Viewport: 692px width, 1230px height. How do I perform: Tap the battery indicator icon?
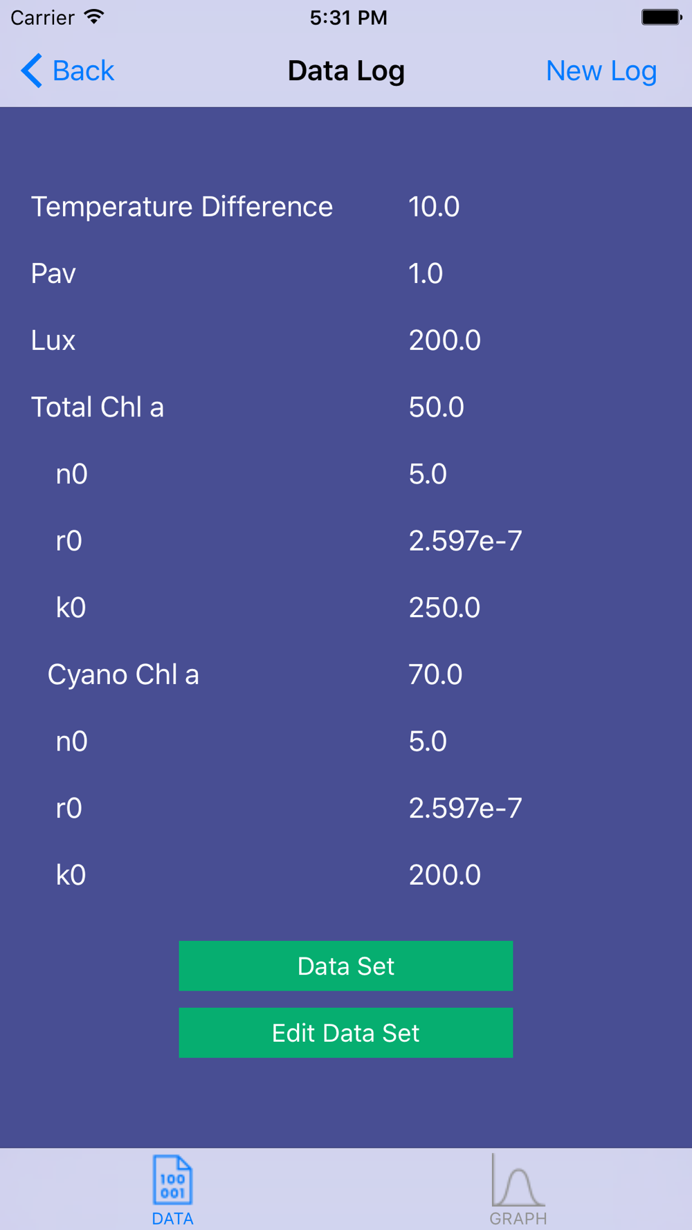coord(661,17)
